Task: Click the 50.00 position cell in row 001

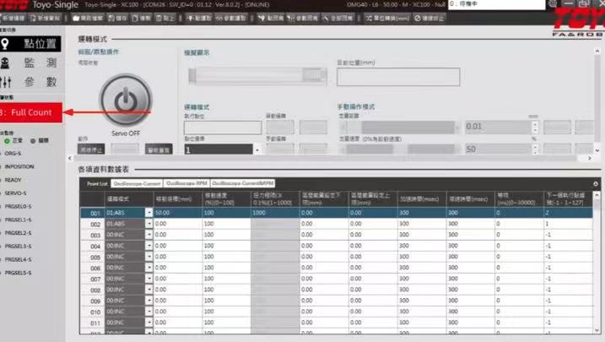Action: (177, 213)
